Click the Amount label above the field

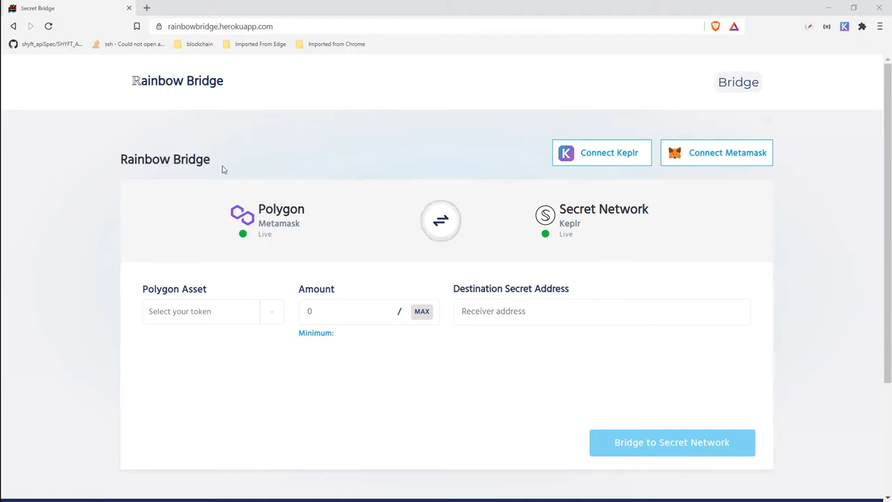pos(316,289)
